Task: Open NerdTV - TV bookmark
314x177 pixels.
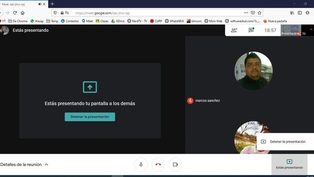Action: click(137, 21)
